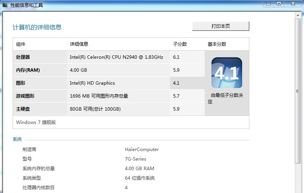This screenshot has height=193, width=304.
Task: Close the 性能信息和工具 window
Action: pyautogui.click(x=293, y=4)
